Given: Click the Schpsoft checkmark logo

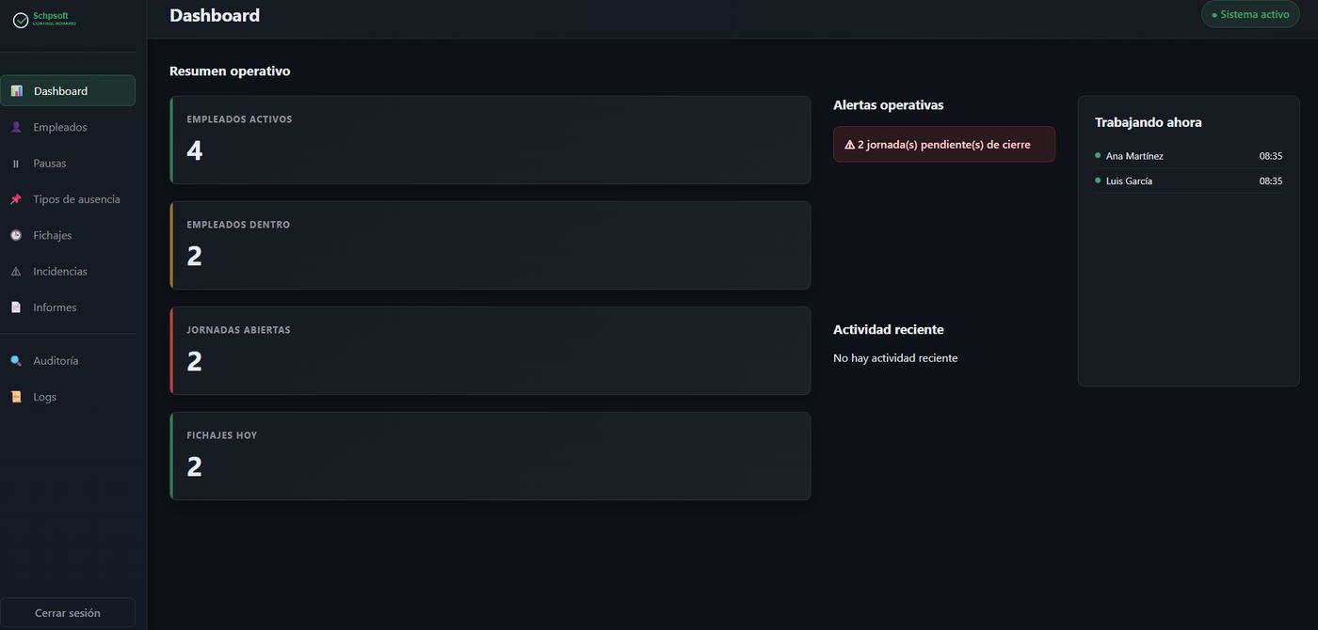Looking at the screenshot, I should click(21, 20).
